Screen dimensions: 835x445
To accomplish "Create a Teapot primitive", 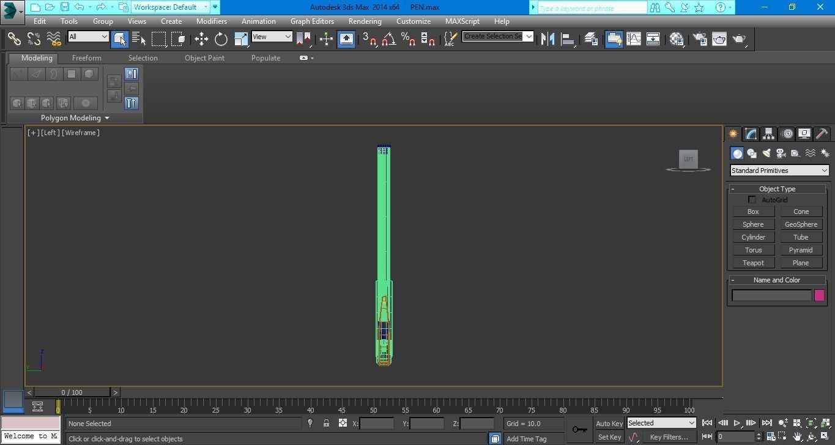I will click(x=753, y=263).
